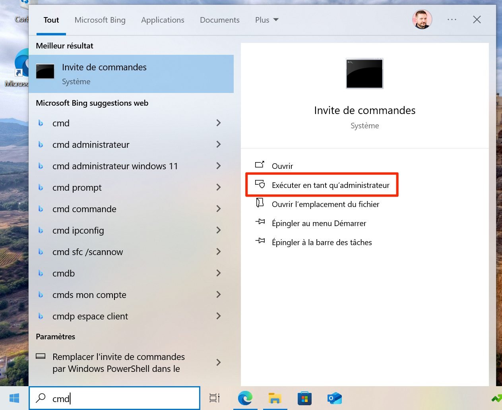The width and height of the screenshot is (502, 410).
Task: Open the three-dot options menu
Action: (x=452, y=19)
